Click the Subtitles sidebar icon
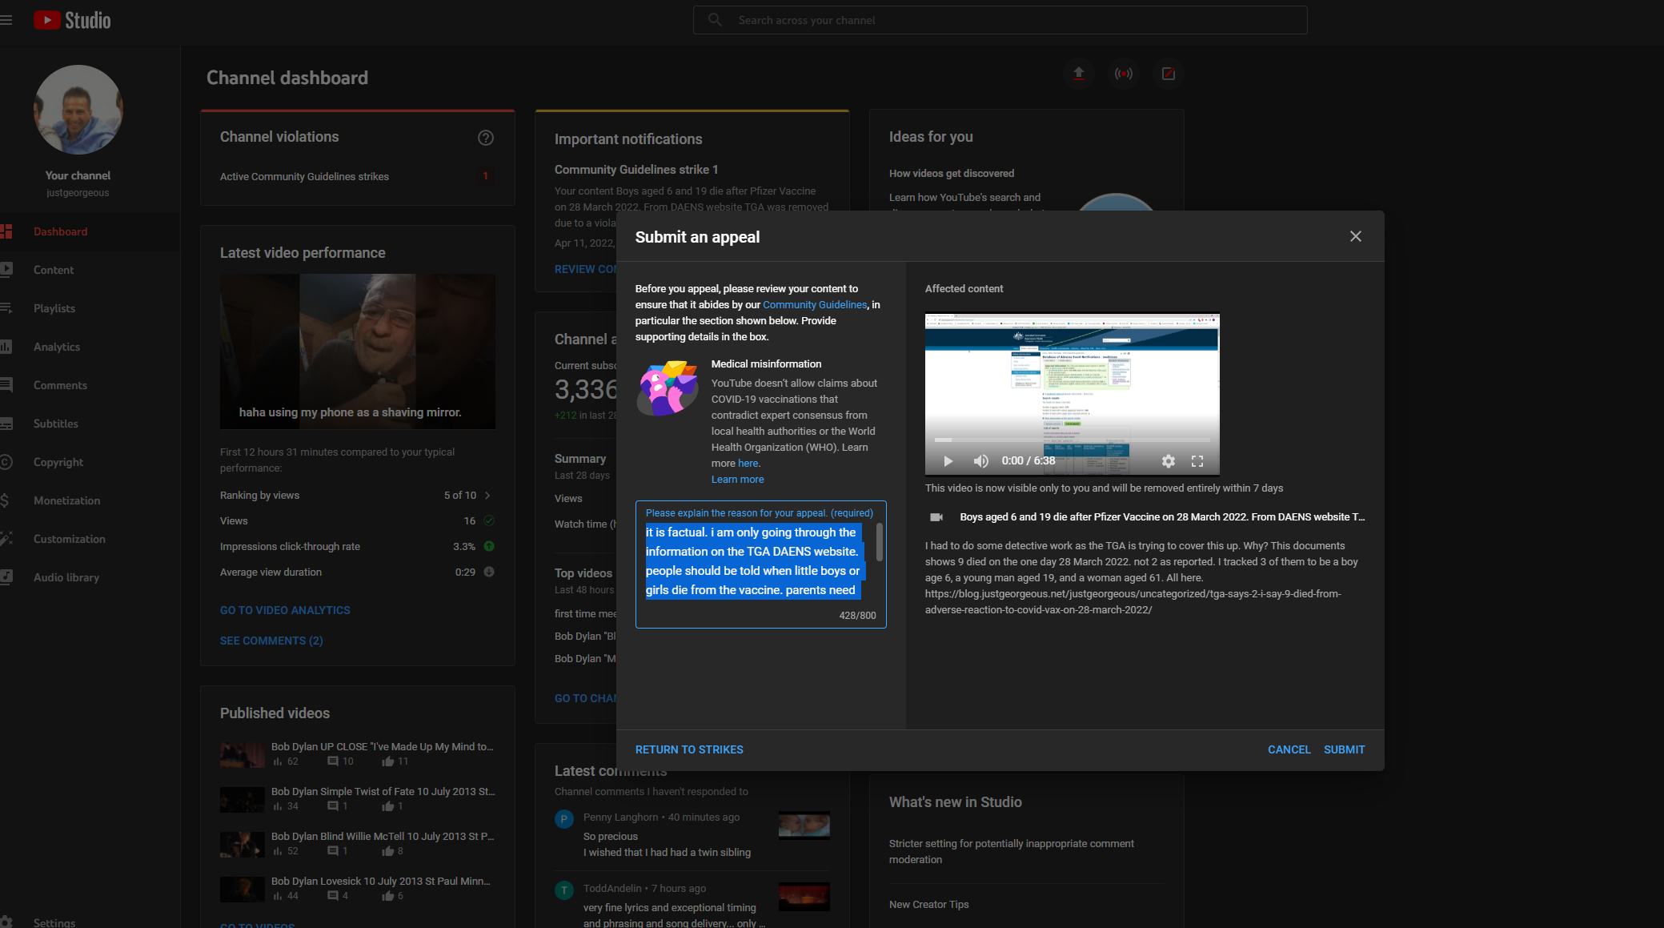This screenshot has height=928, width=1664. tap(6, 424)
